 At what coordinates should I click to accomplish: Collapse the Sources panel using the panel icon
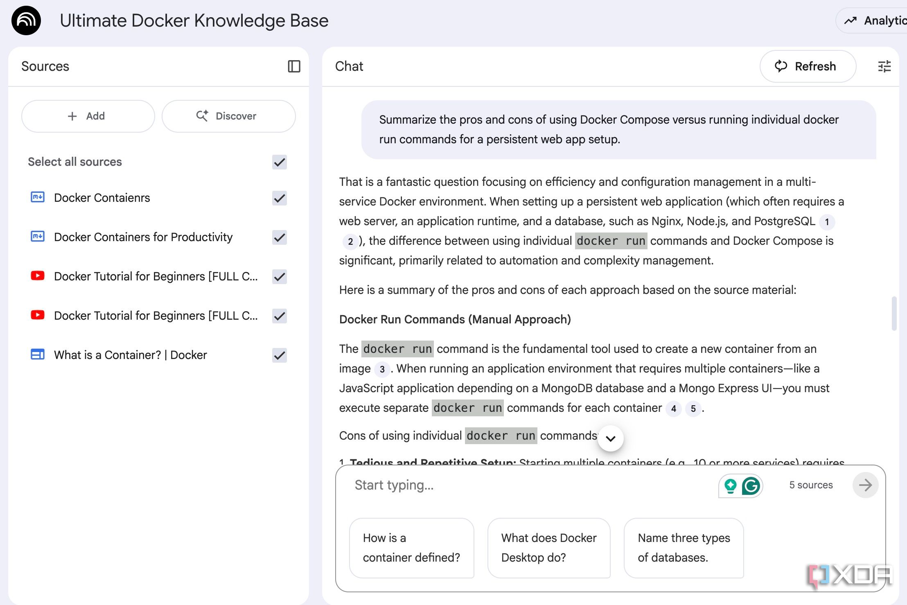point(294,66)
